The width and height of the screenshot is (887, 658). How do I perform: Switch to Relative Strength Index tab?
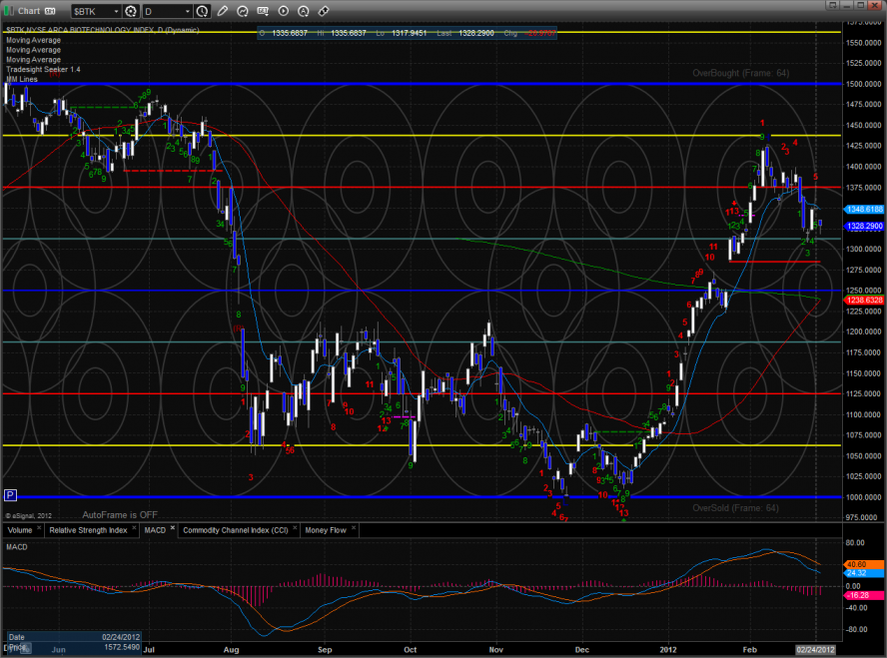point(88,530)
